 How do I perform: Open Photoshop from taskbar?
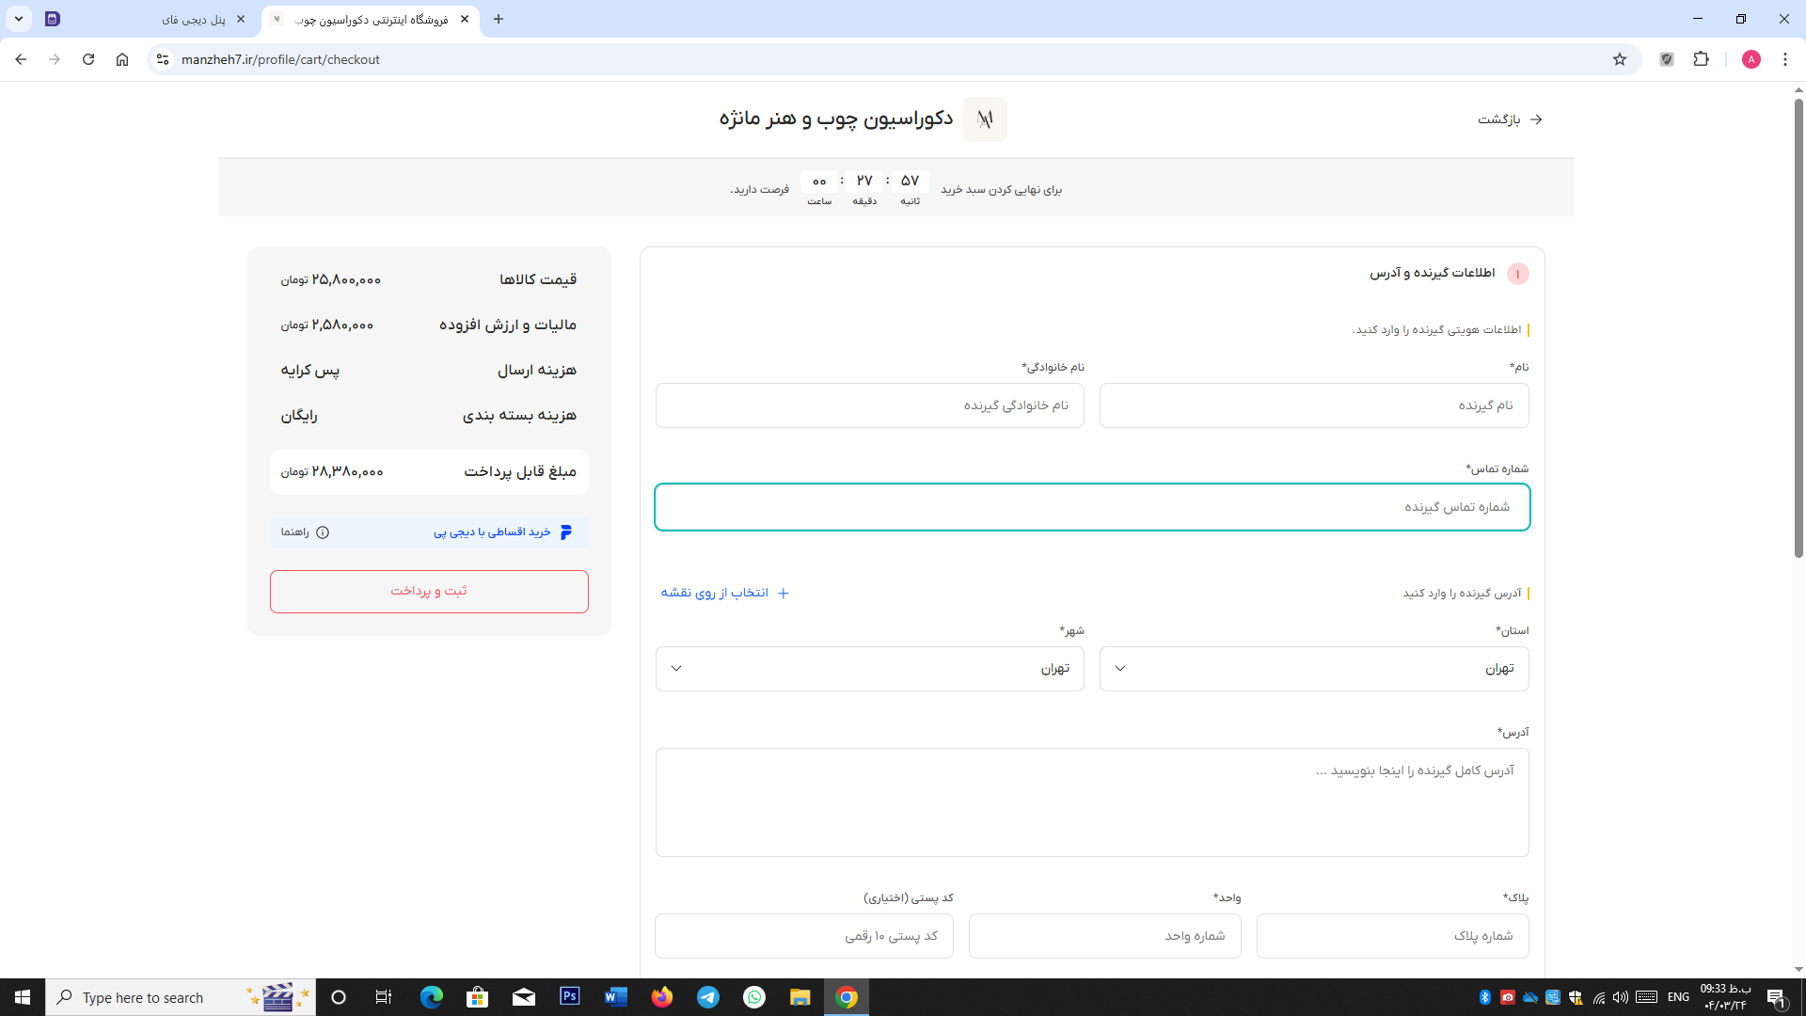[570, 997]
